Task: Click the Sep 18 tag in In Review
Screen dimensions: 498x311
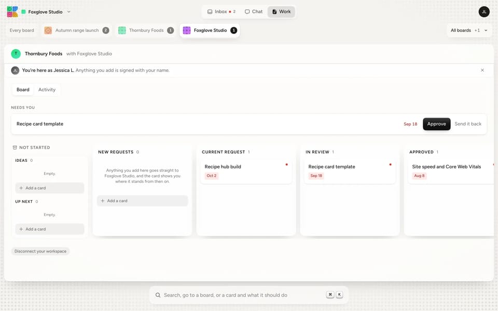Action: click(316, 176)
